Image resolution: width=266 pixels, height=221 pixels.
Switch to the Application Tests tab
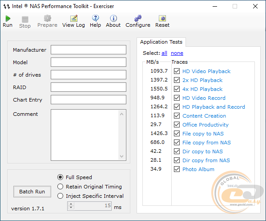[161, 42]
